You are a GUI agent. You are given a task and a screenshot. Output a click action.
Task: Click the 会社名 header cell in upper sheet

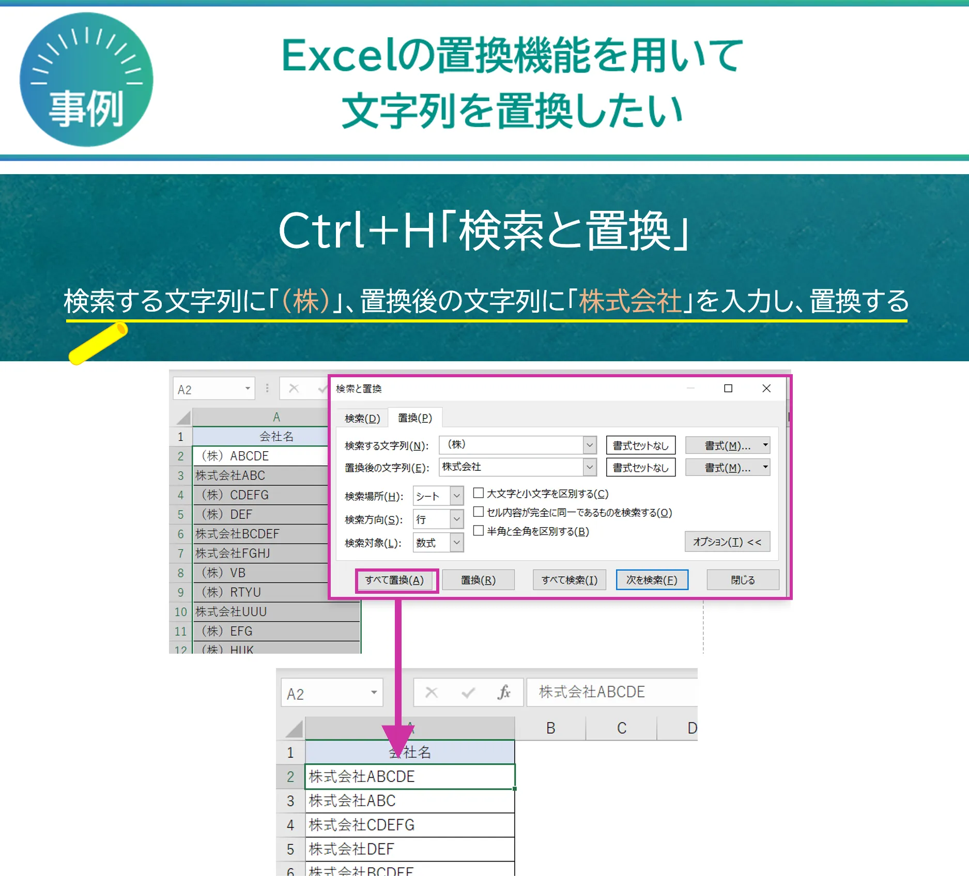[260, 436]
